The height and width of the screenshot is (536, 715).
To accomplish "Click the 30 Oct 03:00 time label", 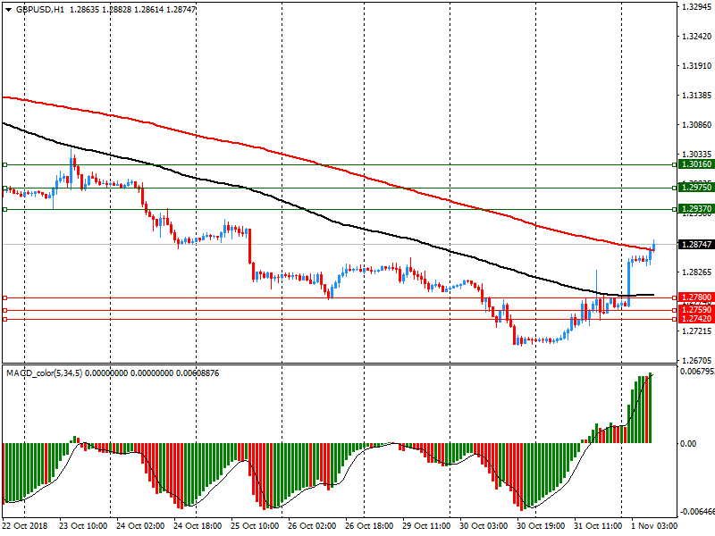I will point(484,526).
